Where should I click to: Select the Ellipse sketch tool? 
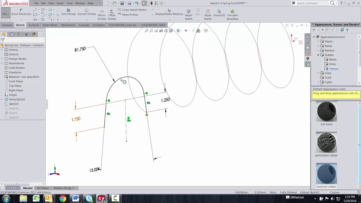pos(50,15)
